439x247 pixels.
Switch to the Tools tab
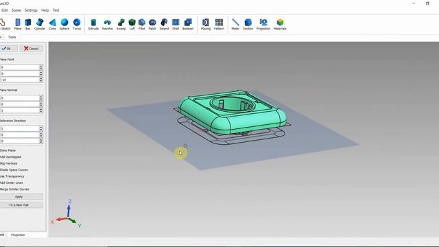pos(12,37)
